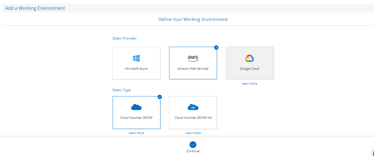Image resolution: width=374 pixels, height=156 pixels.
Task: Toggle the checkmark badge on Amazon Web Services
Action: point(216,48)
